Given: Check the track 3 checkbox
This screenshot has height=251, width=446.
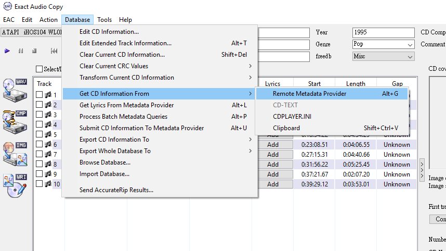Looking at the screenshot, I should click(40, 115).
